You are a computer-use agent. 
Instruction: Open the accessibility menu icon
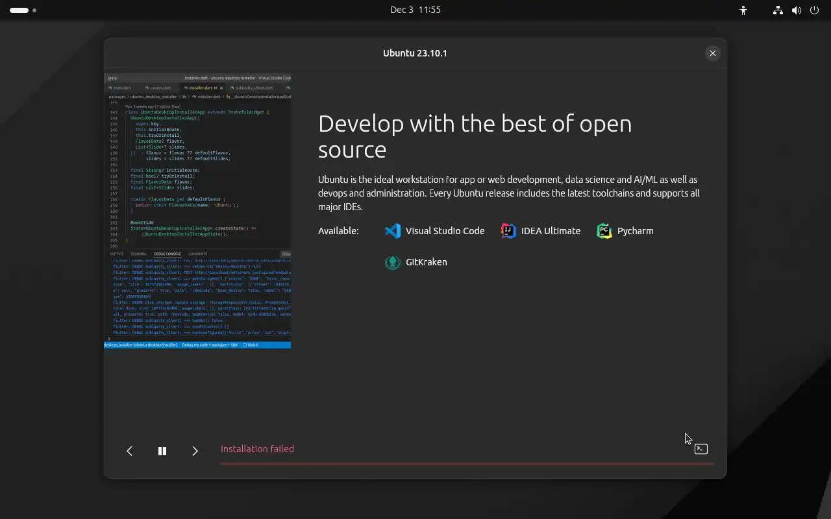(x=744, y=10)
